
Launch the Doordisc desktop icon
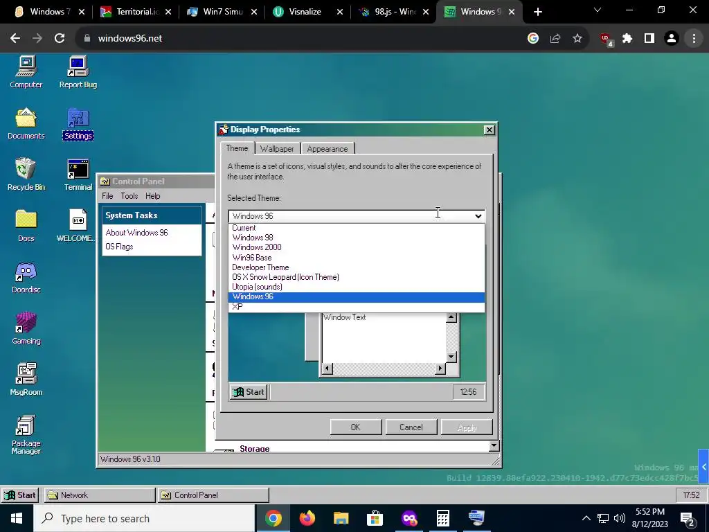tap(26, 277)
